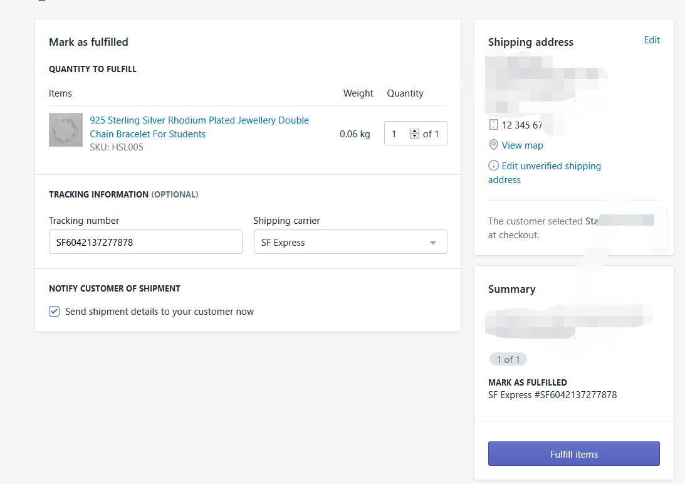The image size is (685, 484).
Task: Click the '1 of 1' badge in Summary
Action: point(508,359)
